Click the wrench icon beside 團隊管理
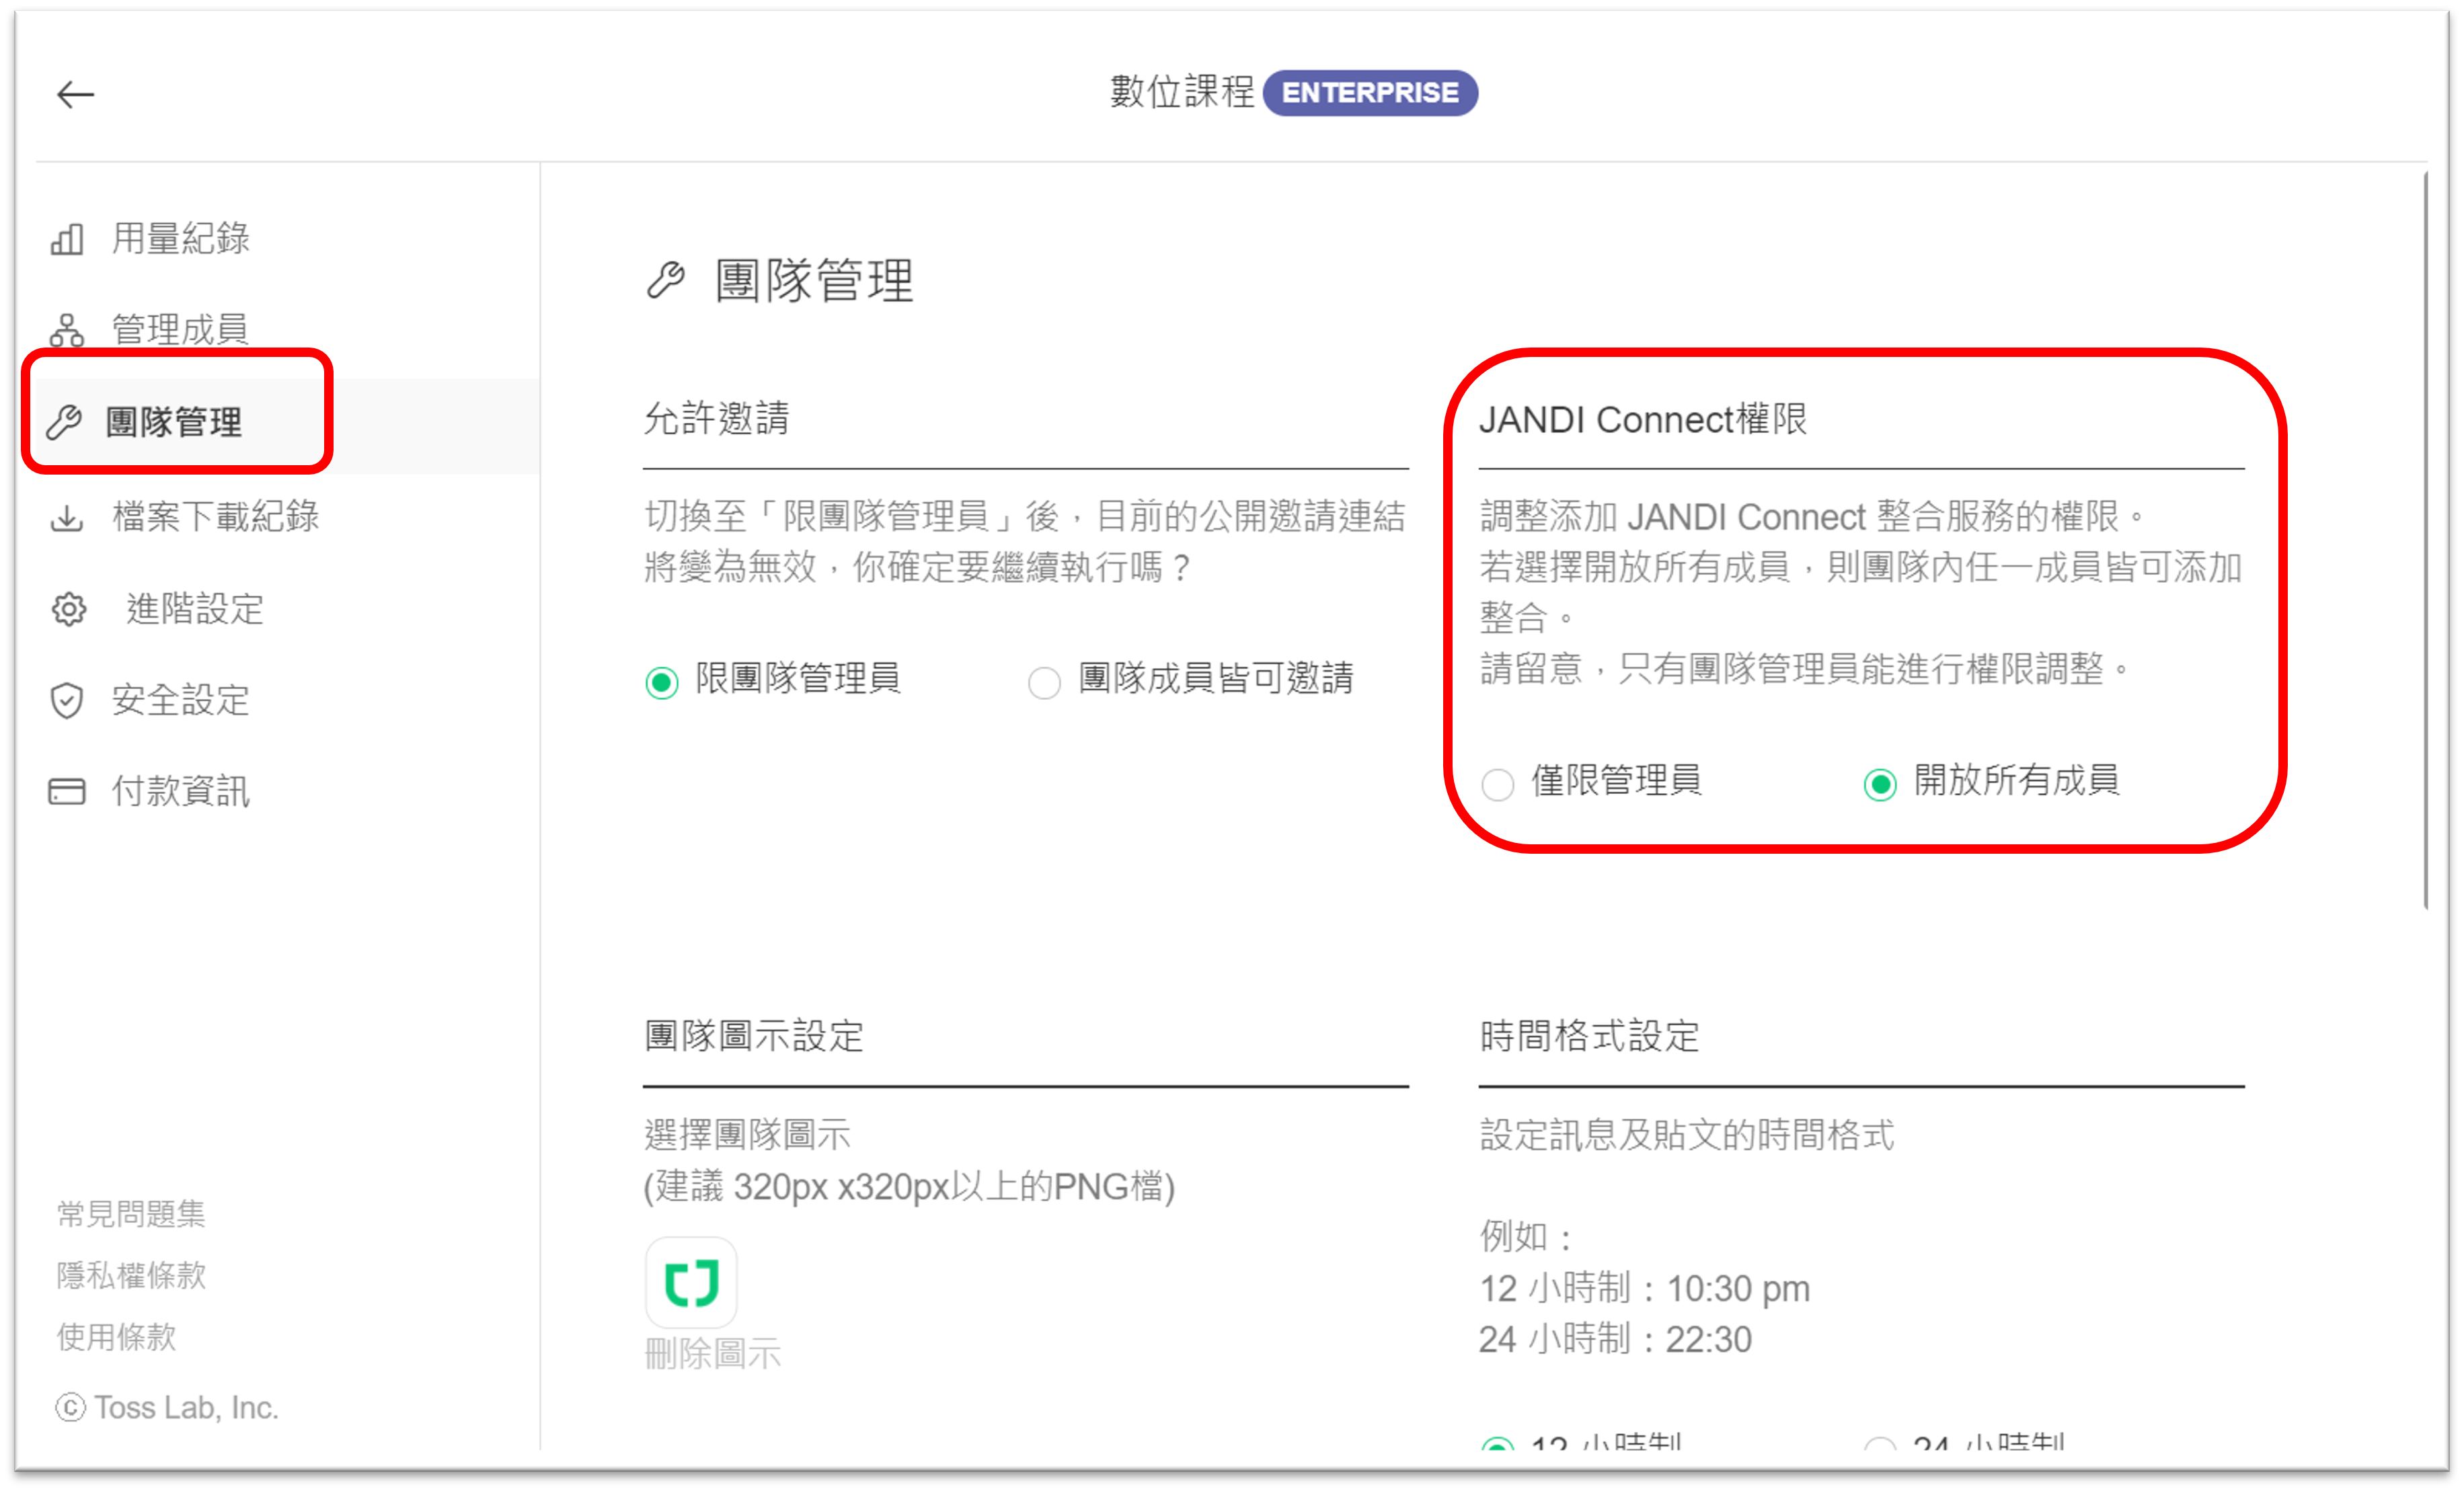This screenshot has width=2464, height=1491. point(64,421)
